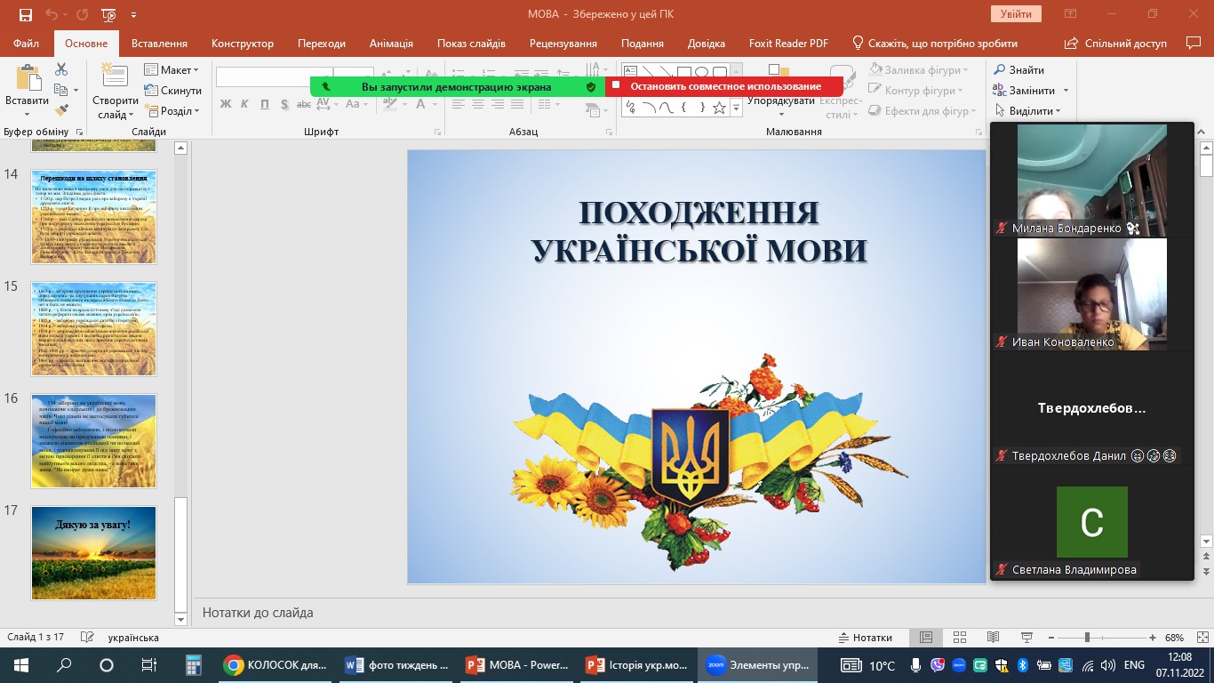This screenshot has height=683, width=1214.
Task: Open the Макет layout dropdown
Action: click(x=172, y=70)
